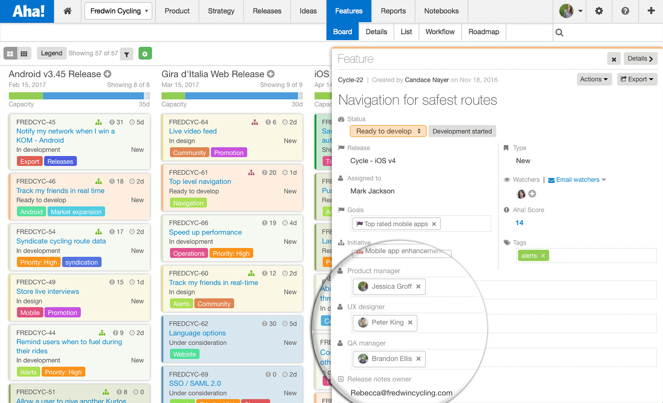Viewport: 663px width, 403px height.
Task: Add a watcher with the plus icon
Action: 532,194
